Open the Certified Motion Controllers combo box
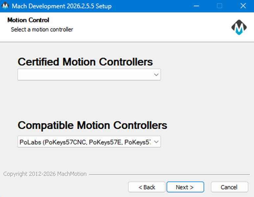The width and height of the screenshot is (254, 197). 86,75
